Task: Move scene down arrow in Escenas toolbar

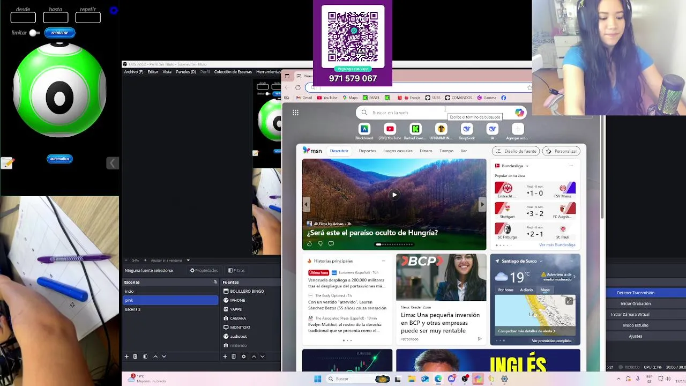Action: tap(164, 357)
